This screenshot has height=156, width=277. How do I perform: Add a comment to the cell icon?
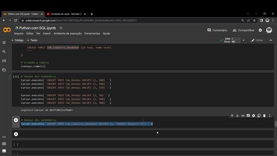coord(248,116)
